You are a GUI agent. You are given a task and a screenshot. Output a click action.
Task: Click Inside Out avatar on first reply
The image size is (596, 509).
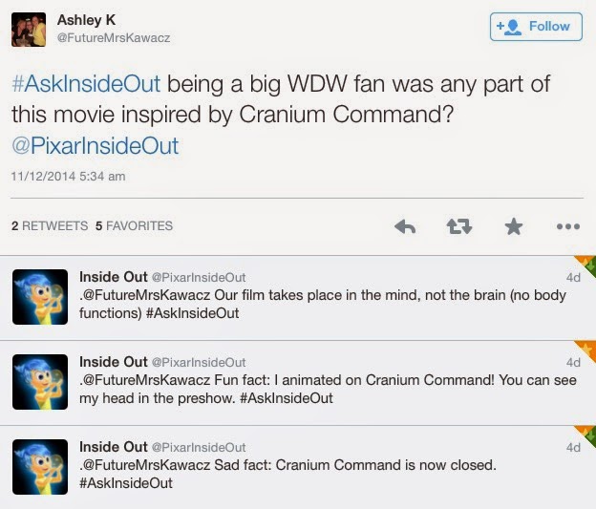[x=40, y=296]
